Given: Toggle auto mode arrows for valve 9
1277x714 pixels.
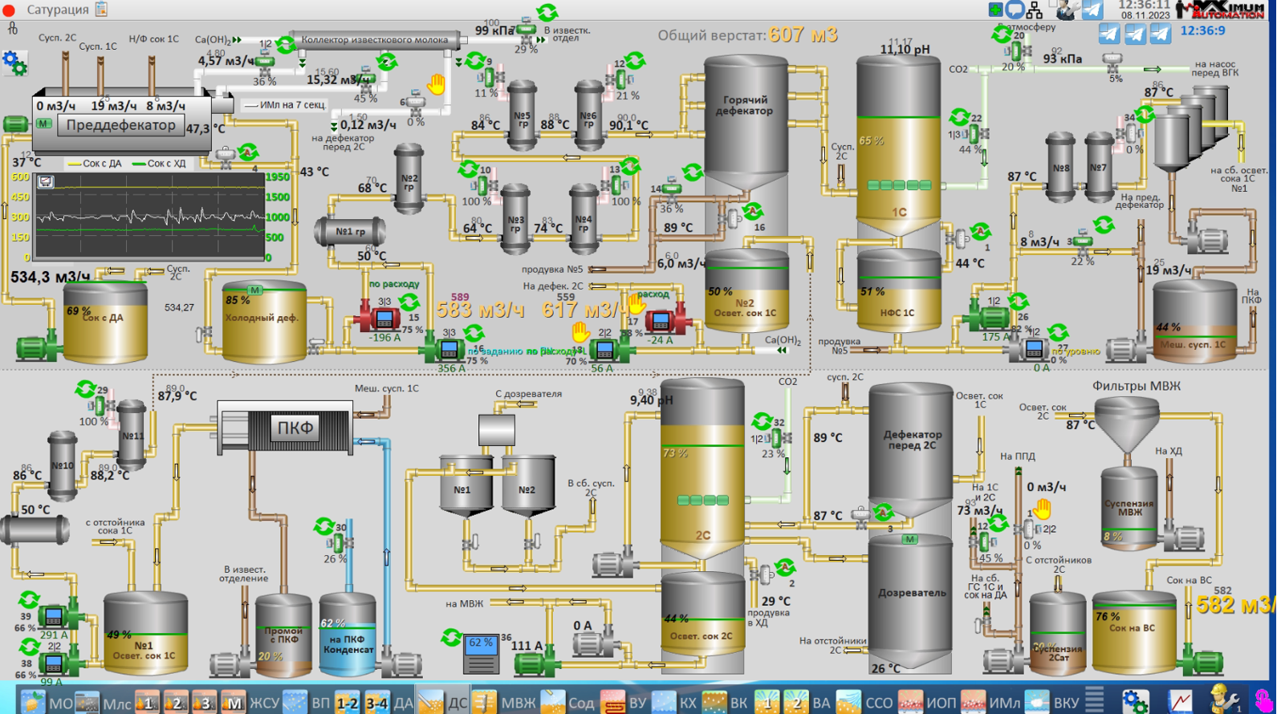Looking at the screenshot, I should (474, 61).
